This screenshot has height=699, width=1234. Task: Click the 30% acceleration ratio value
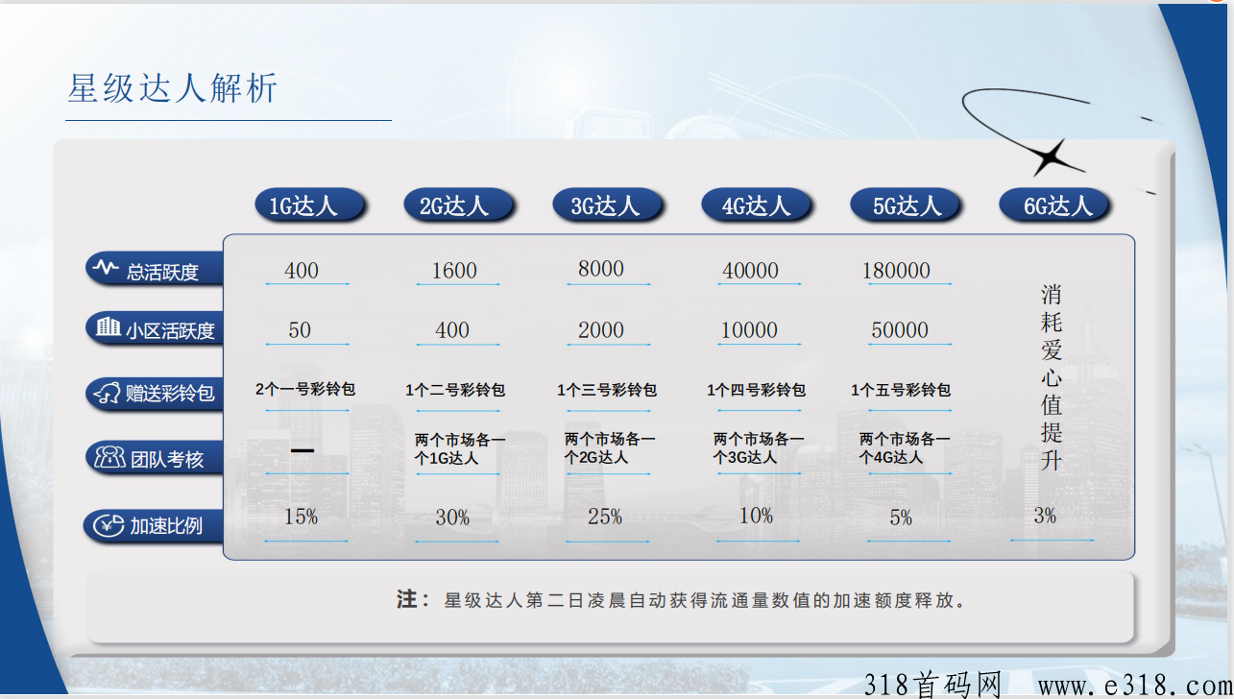pyautogui.click(x=452, y=518)
